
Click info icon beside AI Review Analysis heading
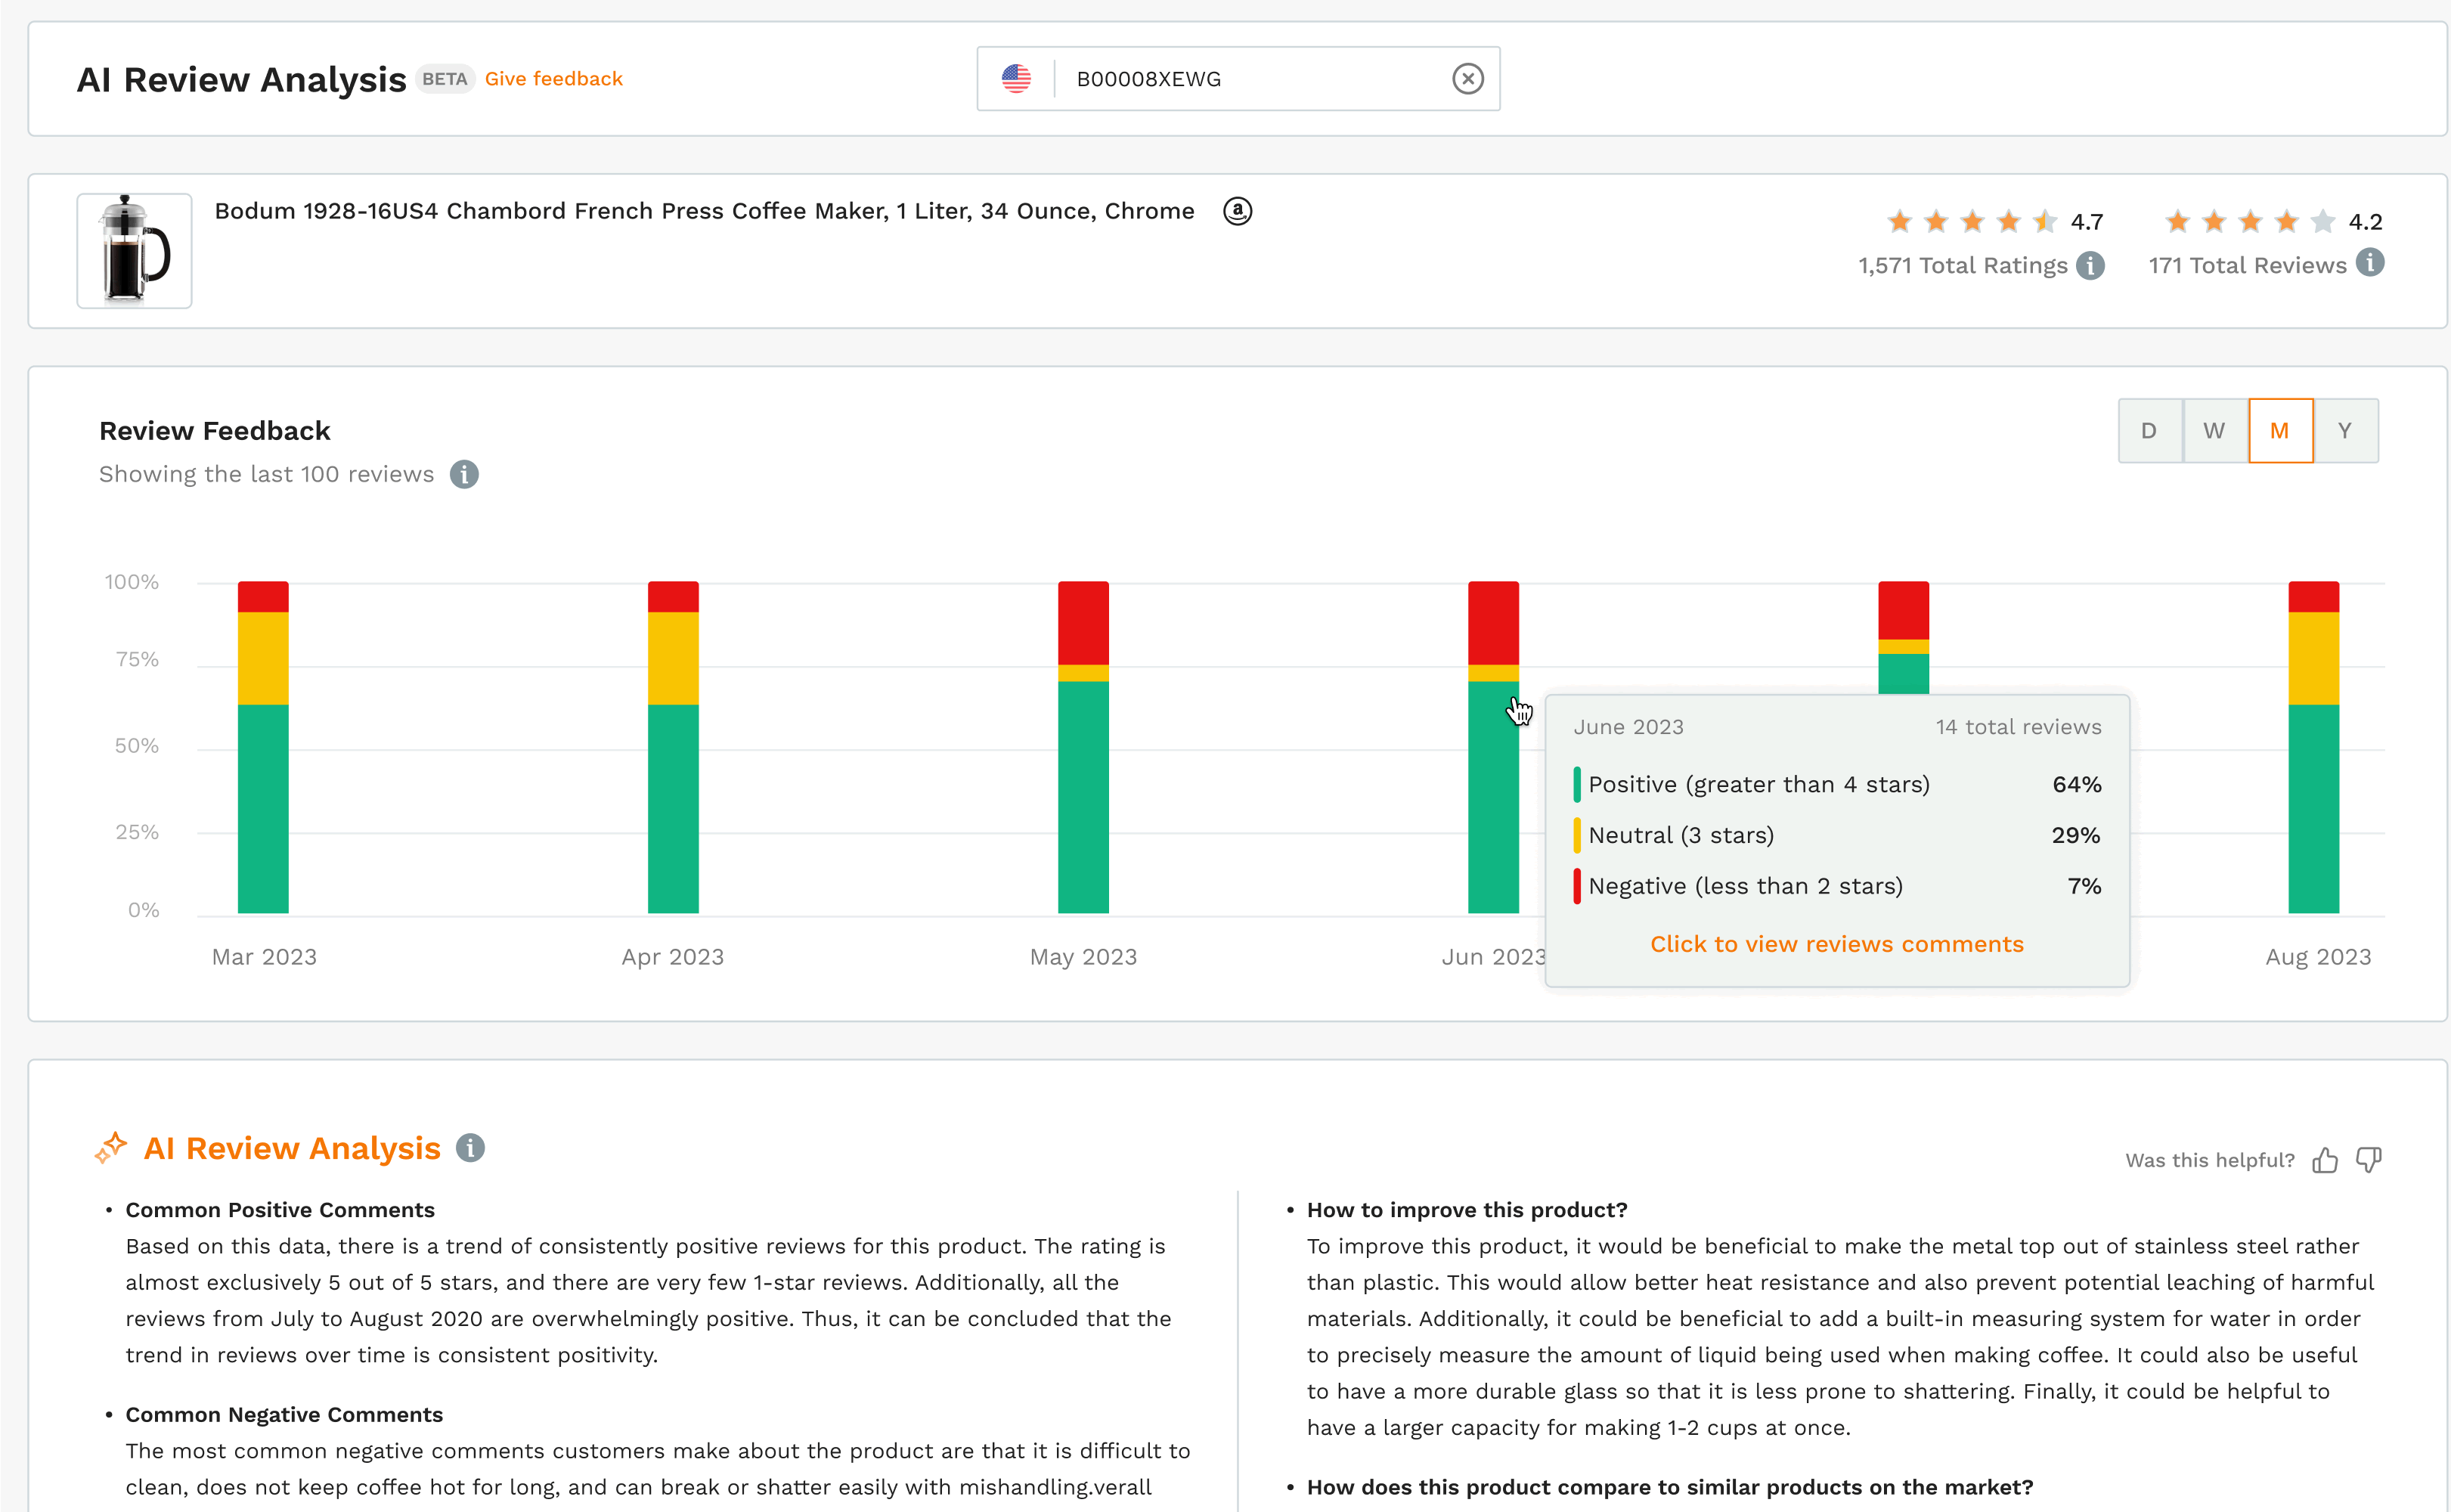[470, 1148]
